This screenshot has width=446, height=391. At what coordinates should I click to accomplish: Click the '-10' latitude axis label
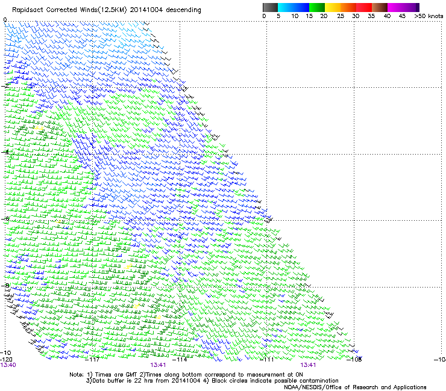5,353
